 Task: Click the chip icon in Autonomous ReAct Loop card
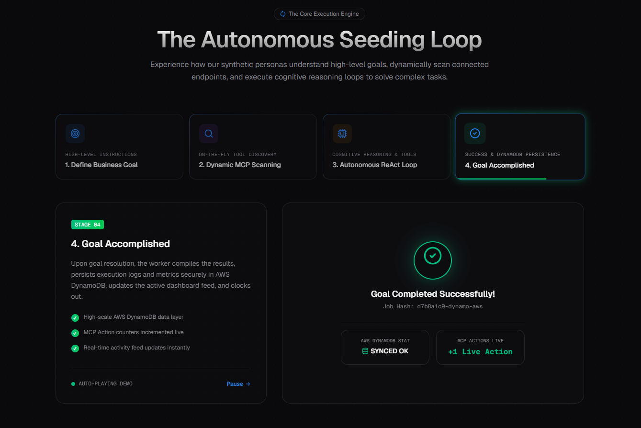[342, 134]
